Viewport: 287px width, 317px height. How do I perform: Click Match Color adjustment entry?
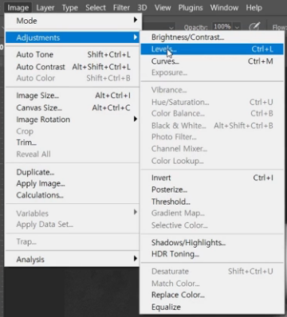coord(212,284)
